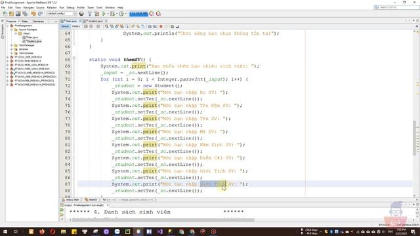Image resolution: width=420 pixels, height=236 pixels.
Task: Click the Windows Start button
Action: pyautogui.click(x=5, y=231)
